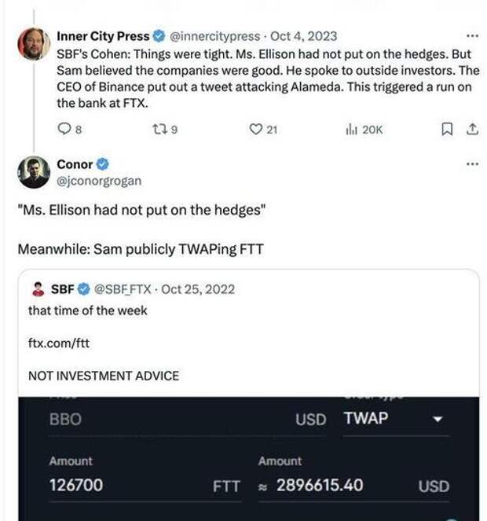The height and width of the screenshot is (521, 487).
Task: Open replies on Inner City Press tweet
Action: 69,129
